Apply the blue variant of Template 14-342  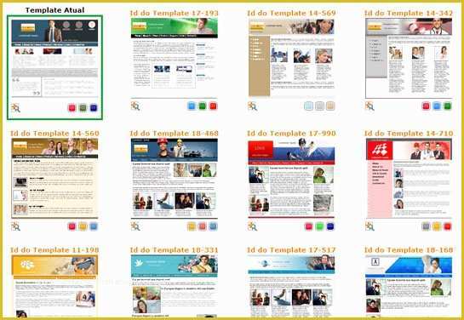click(x=437, y=106)
